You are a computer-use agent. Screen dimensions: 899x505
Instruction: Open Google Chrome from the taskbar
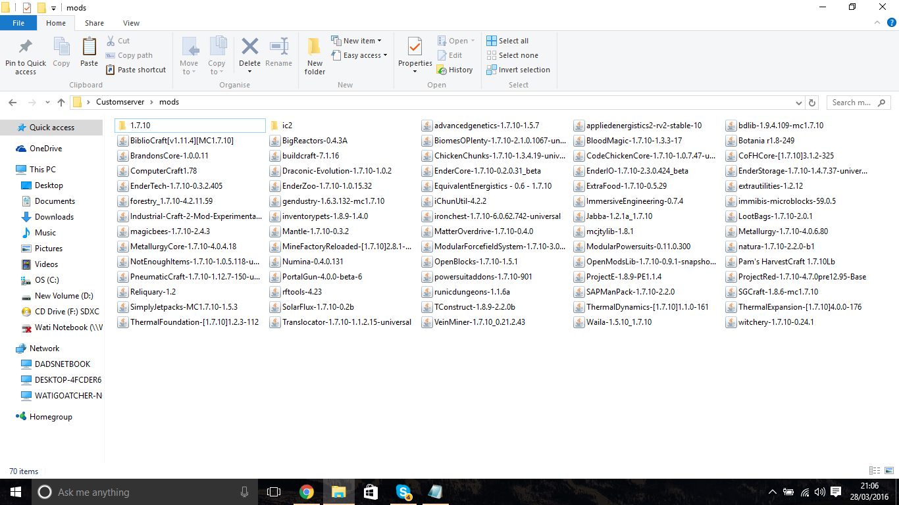307,492
